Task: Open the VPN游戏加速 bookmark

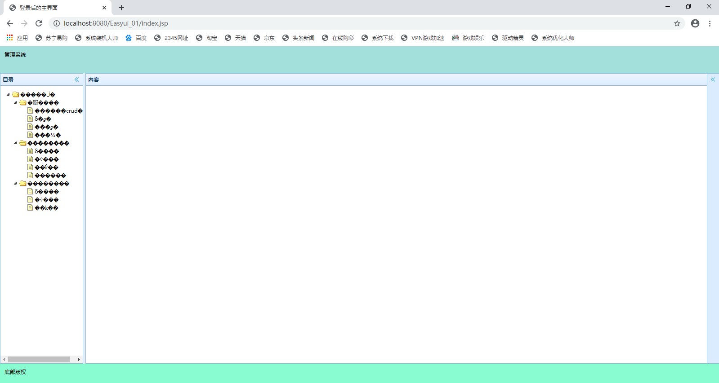Action: 423,38
